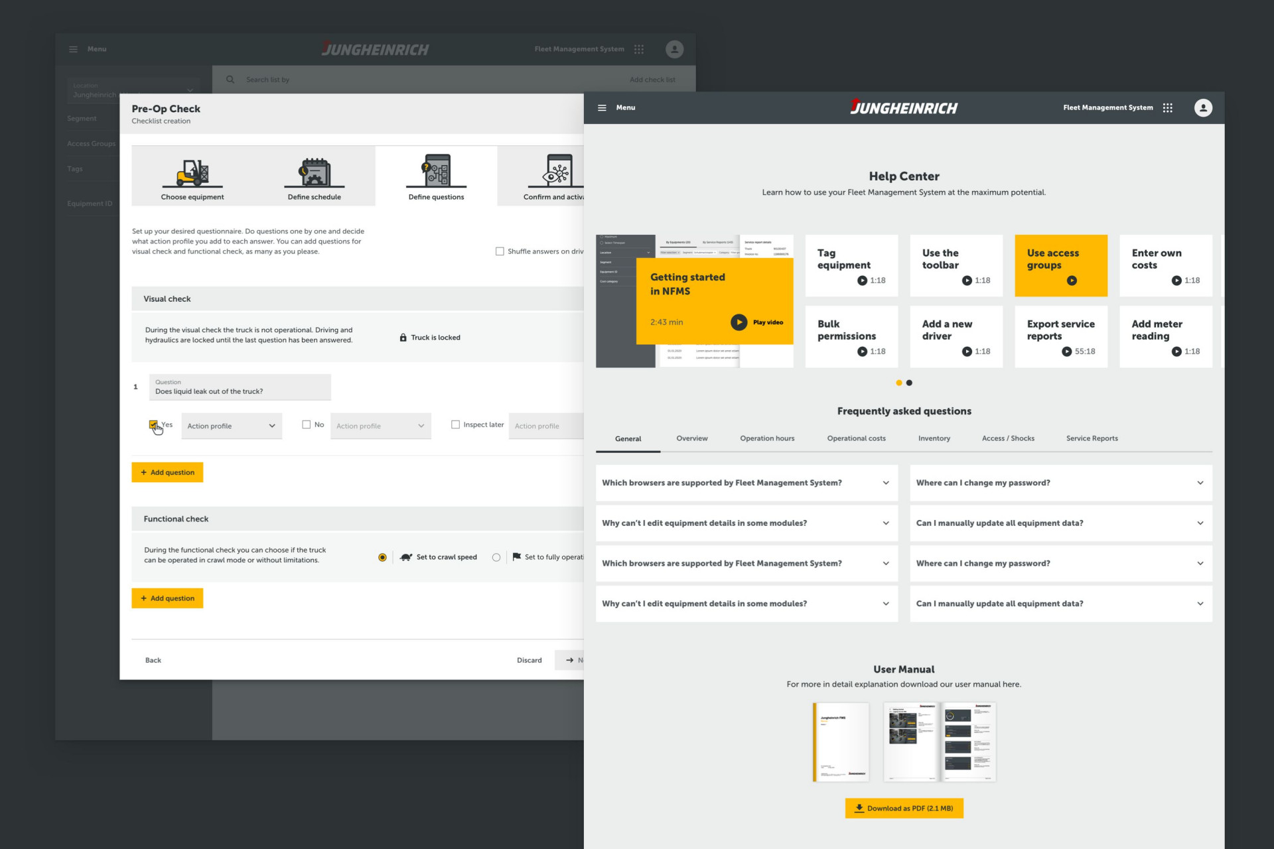Image resolution: width=1274 pixels, height=849 pixels.
Task: Open the Action profile dropdown for Yes
Action: 231,426
